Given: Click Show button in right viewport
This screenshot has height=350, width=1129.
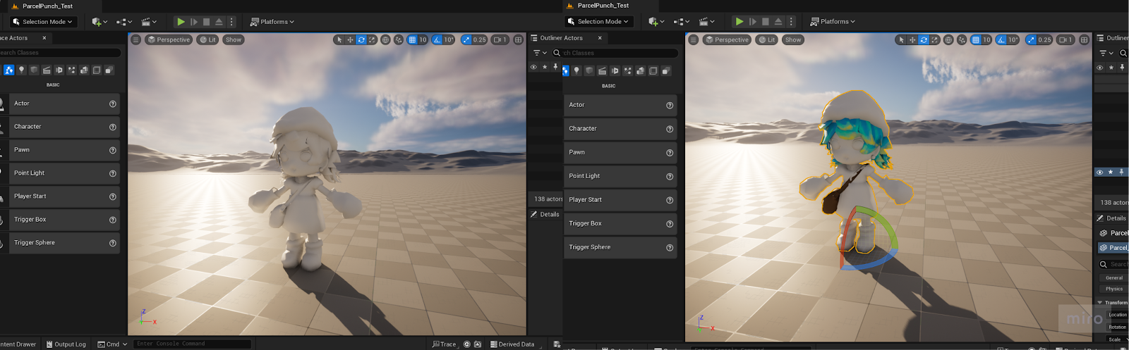Looking at the screenshot, I should tap(793, 40).
